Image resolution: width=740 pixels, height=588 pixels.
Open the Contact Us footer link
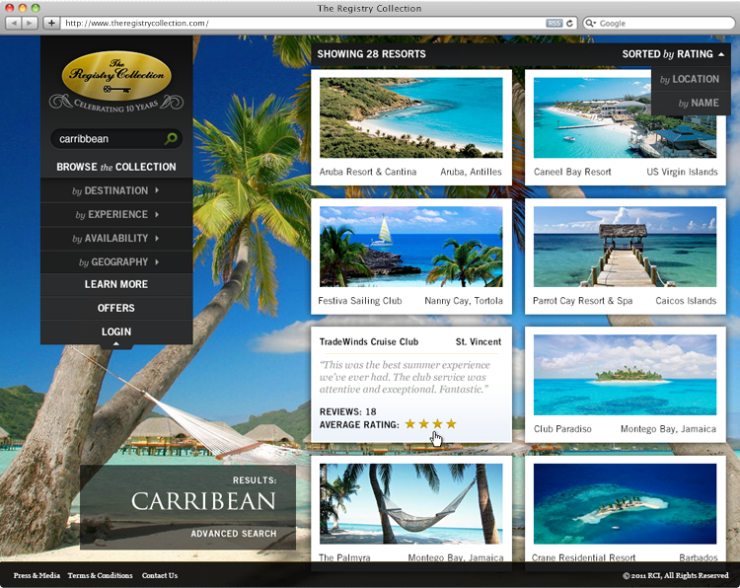click(x=160, y=575)
